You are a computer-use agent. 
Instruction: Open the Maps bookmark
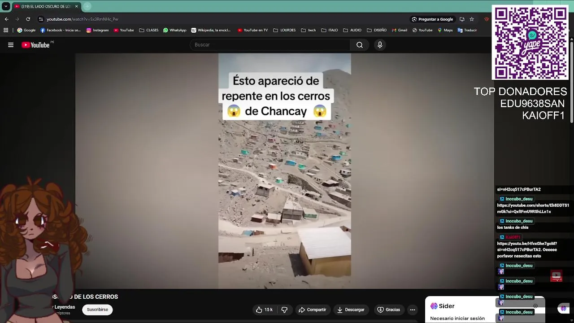tap(445, 30)
